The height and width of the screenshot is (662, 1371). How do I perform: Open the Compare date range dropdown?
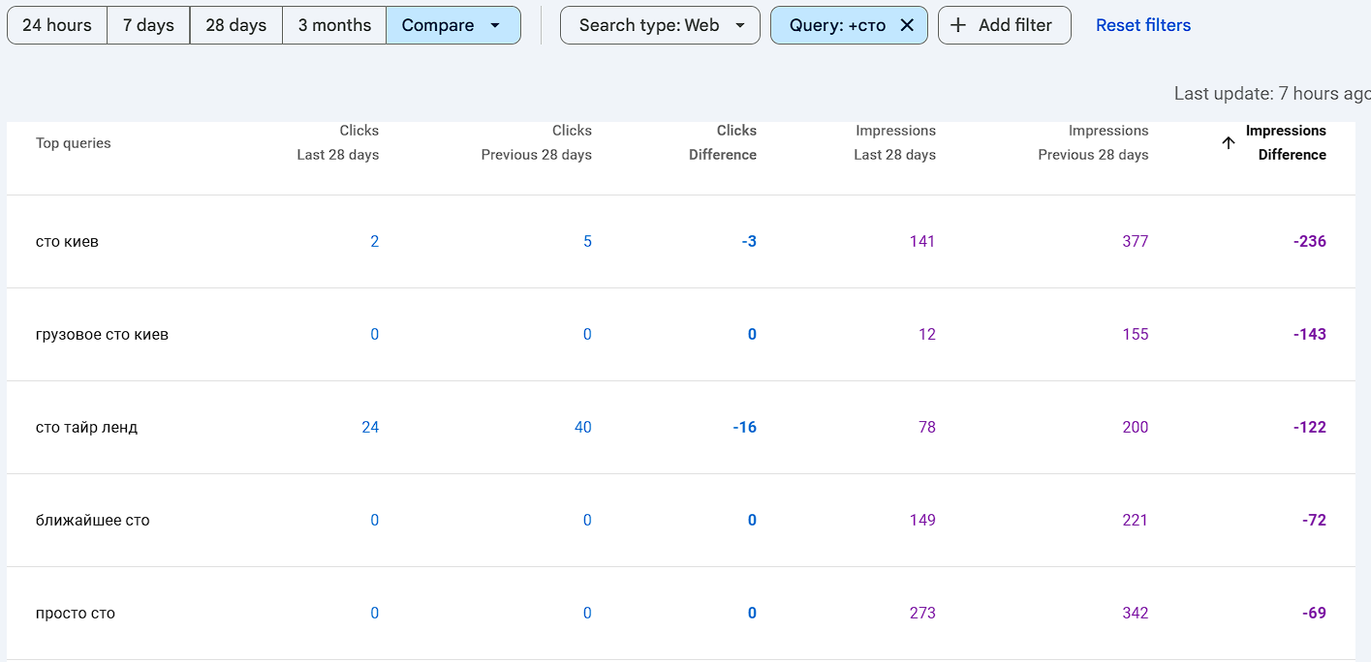[x=452, y=25]
